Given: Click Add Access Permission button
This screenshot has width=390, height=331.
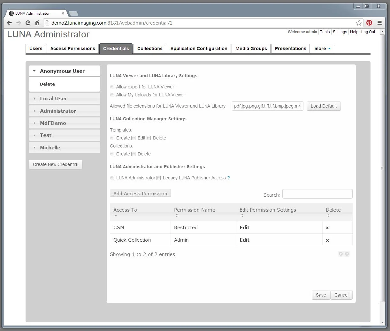Looking at the screenshot, I should tap(140, 193).
